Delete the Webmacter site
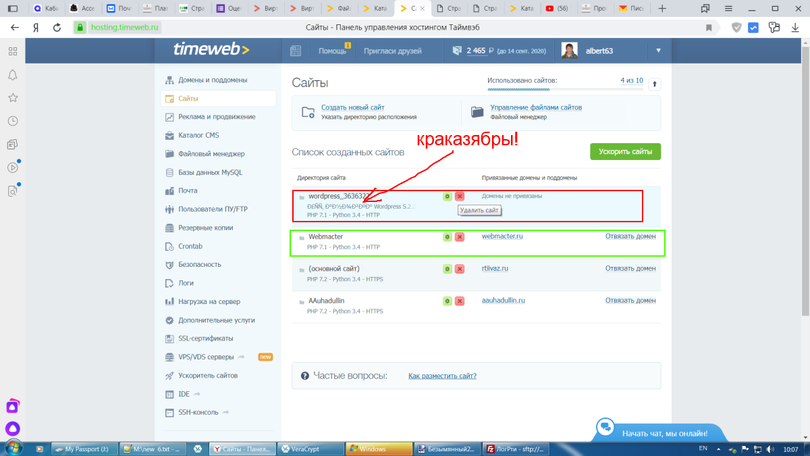The width and height of the screenshot is (810, 456). tap(460, 237)
